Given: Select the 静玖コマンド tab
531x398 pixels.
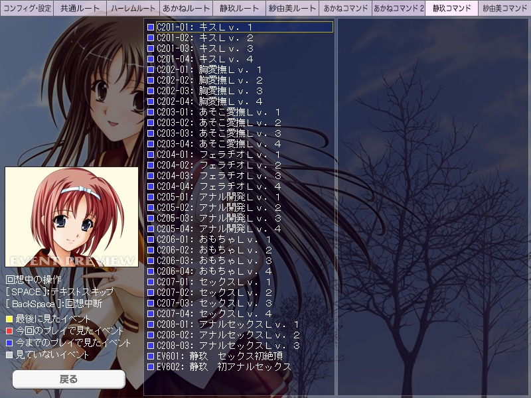Looking at the screenshot, I should [452, 8].
